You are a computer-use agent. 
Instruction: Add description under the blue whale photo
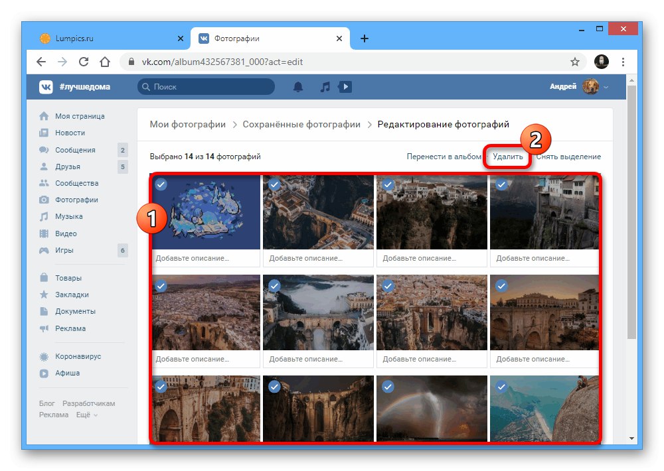(x=205, y=258)
